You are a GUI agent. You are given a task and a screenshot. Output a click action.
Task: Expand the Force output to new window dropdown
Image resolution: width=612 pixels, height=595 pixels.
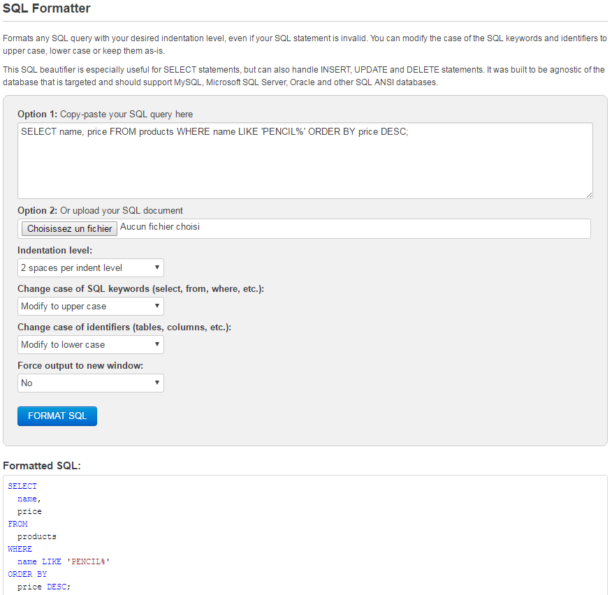click(91, 383)
